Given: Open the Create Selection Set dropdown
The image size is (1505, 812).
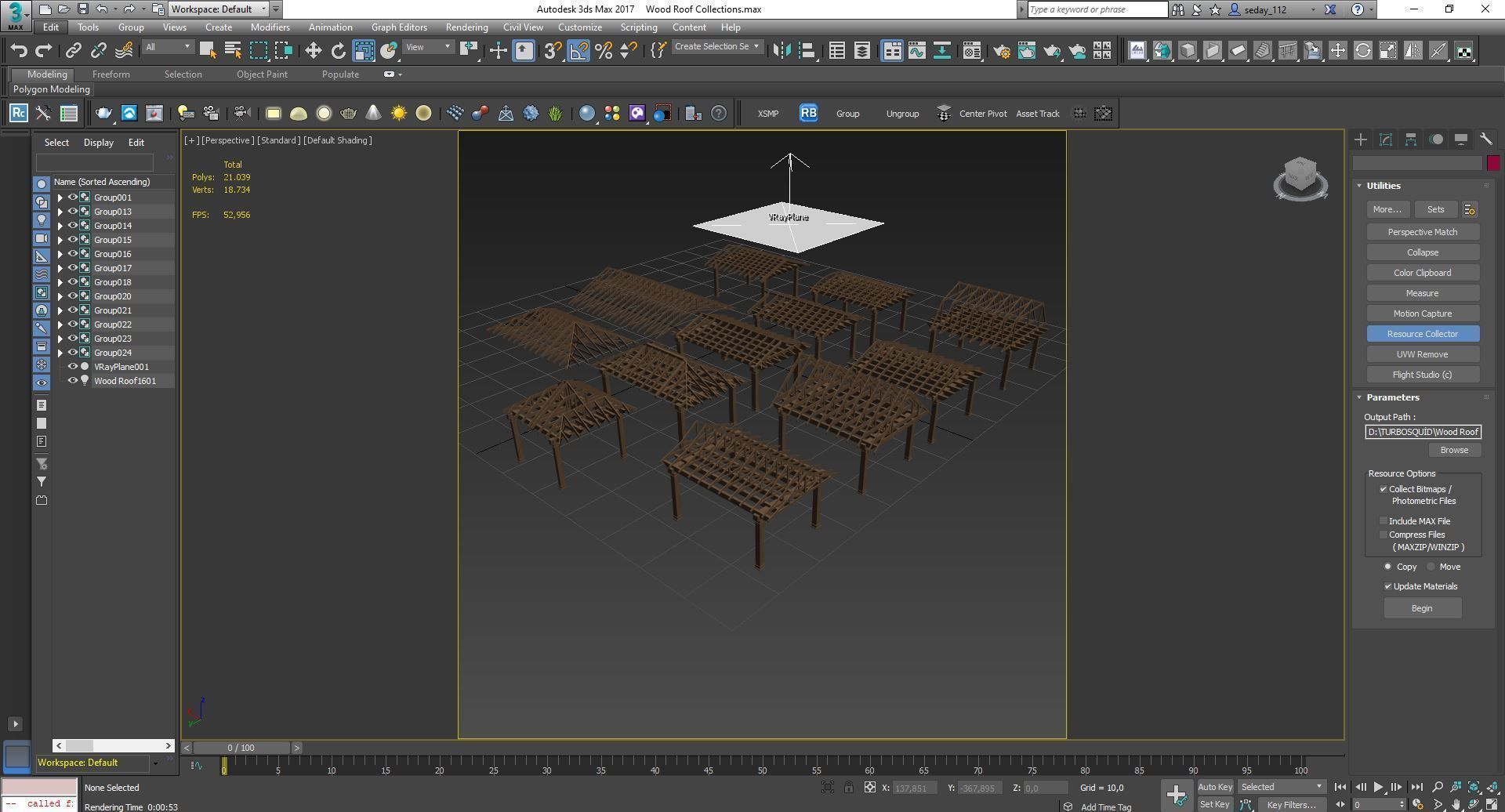Looking at the screenshot, I should 717,47.
